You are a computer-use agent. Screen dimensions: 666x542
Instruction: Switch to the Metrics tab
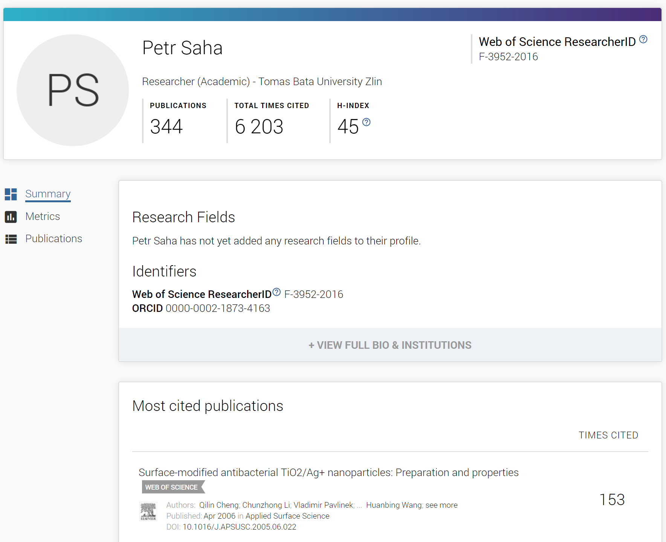click(x=43, y=217)
